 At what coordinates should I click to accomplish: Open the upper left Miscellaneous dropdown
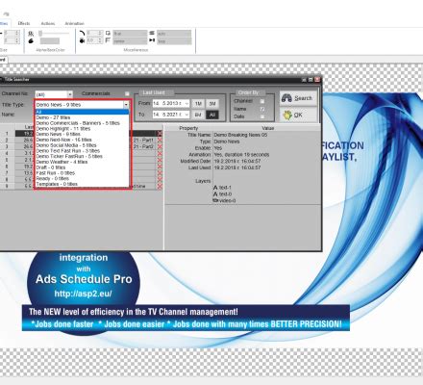pos(130,34)
